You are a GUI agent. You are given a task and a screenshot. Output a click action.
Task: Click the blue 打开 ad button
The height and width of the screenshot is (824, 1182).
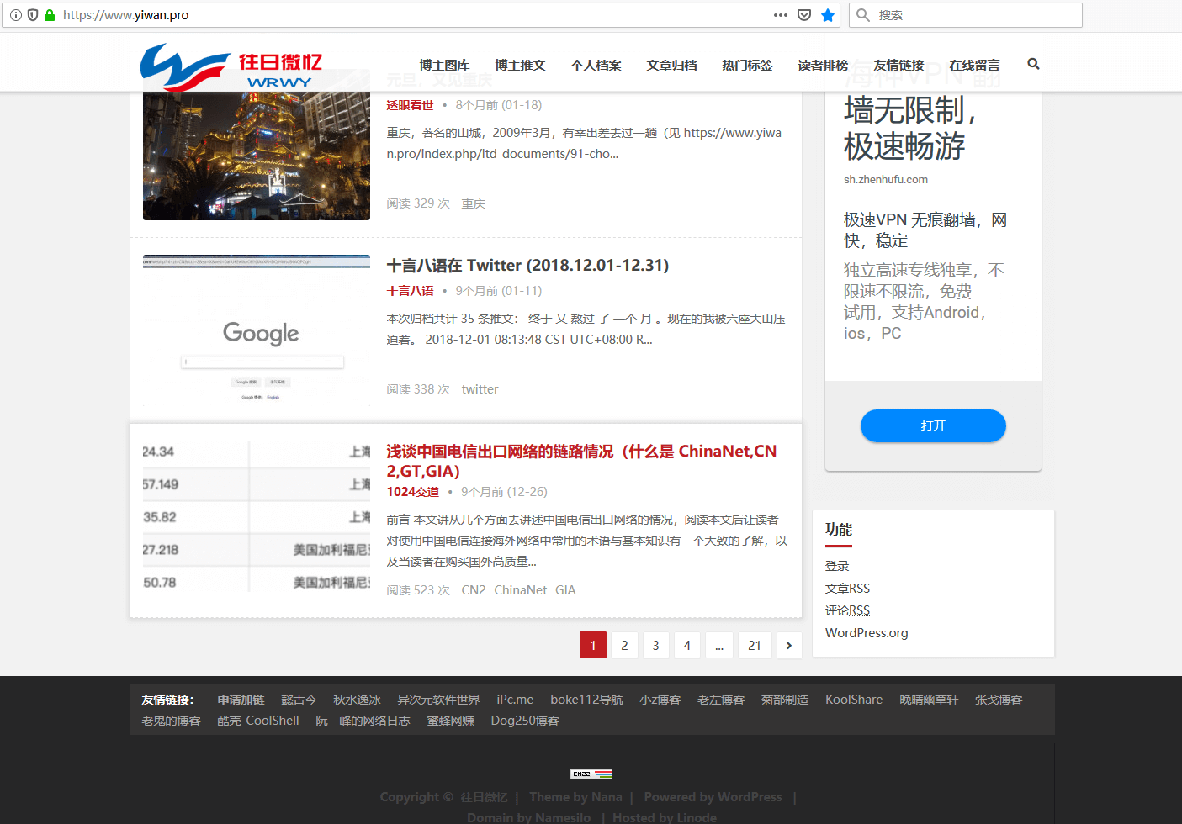(933, 425)
